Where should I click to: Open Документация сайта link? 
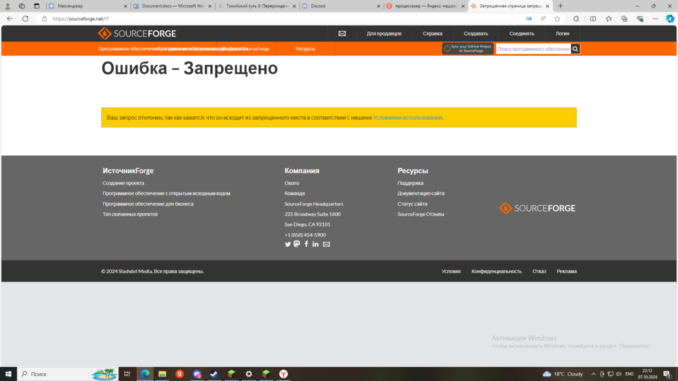click(421, 193)
